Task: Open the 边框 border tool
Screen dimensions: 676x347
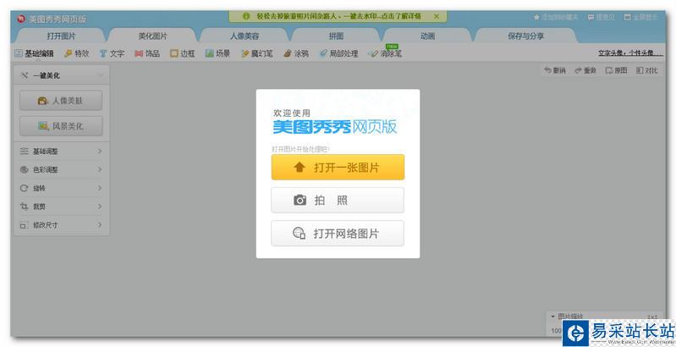Action: click(x=183, y=53)
